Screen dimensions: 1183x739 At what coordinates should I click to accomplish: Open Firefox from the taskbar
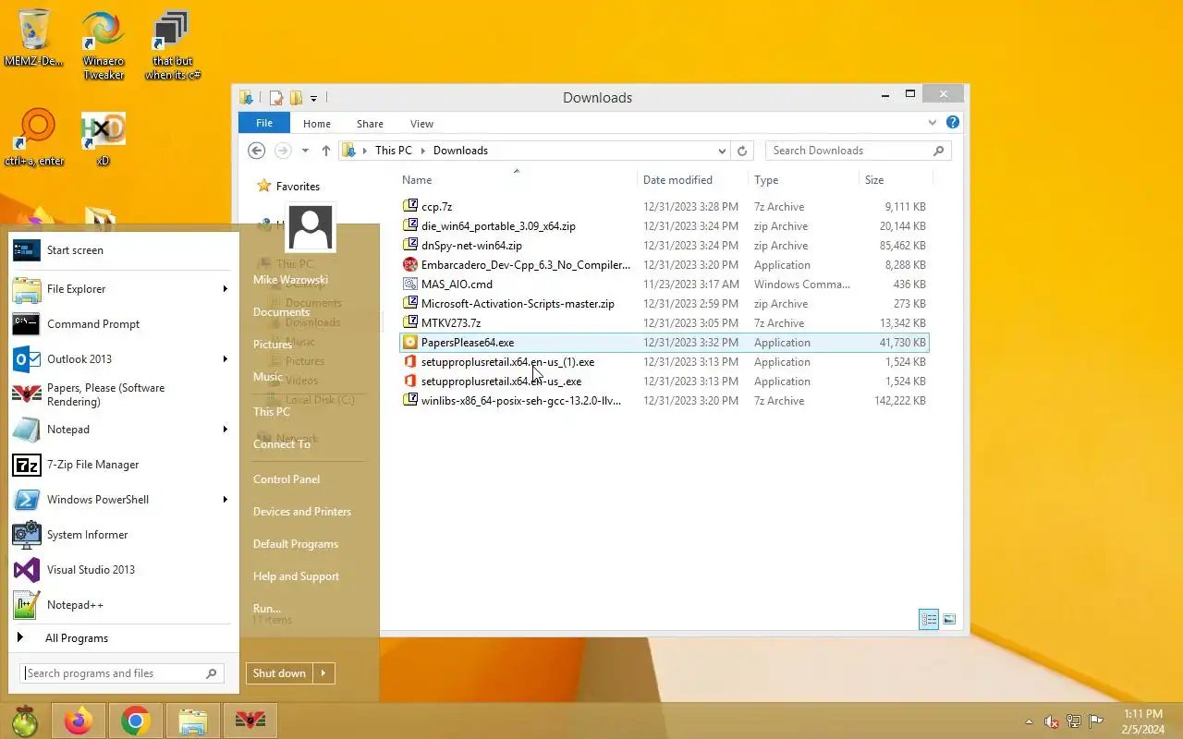pyautogui.click(x=79, y=721)
